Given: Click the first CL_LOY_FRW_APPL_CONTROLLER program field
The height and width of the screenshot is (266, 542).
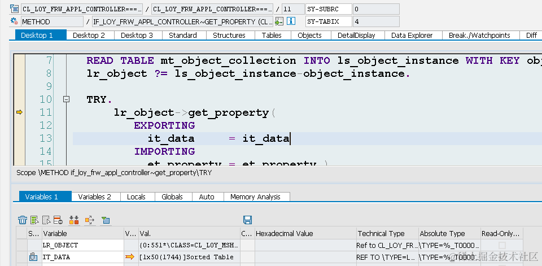Looking at the screenshot, I should (81, 8).
